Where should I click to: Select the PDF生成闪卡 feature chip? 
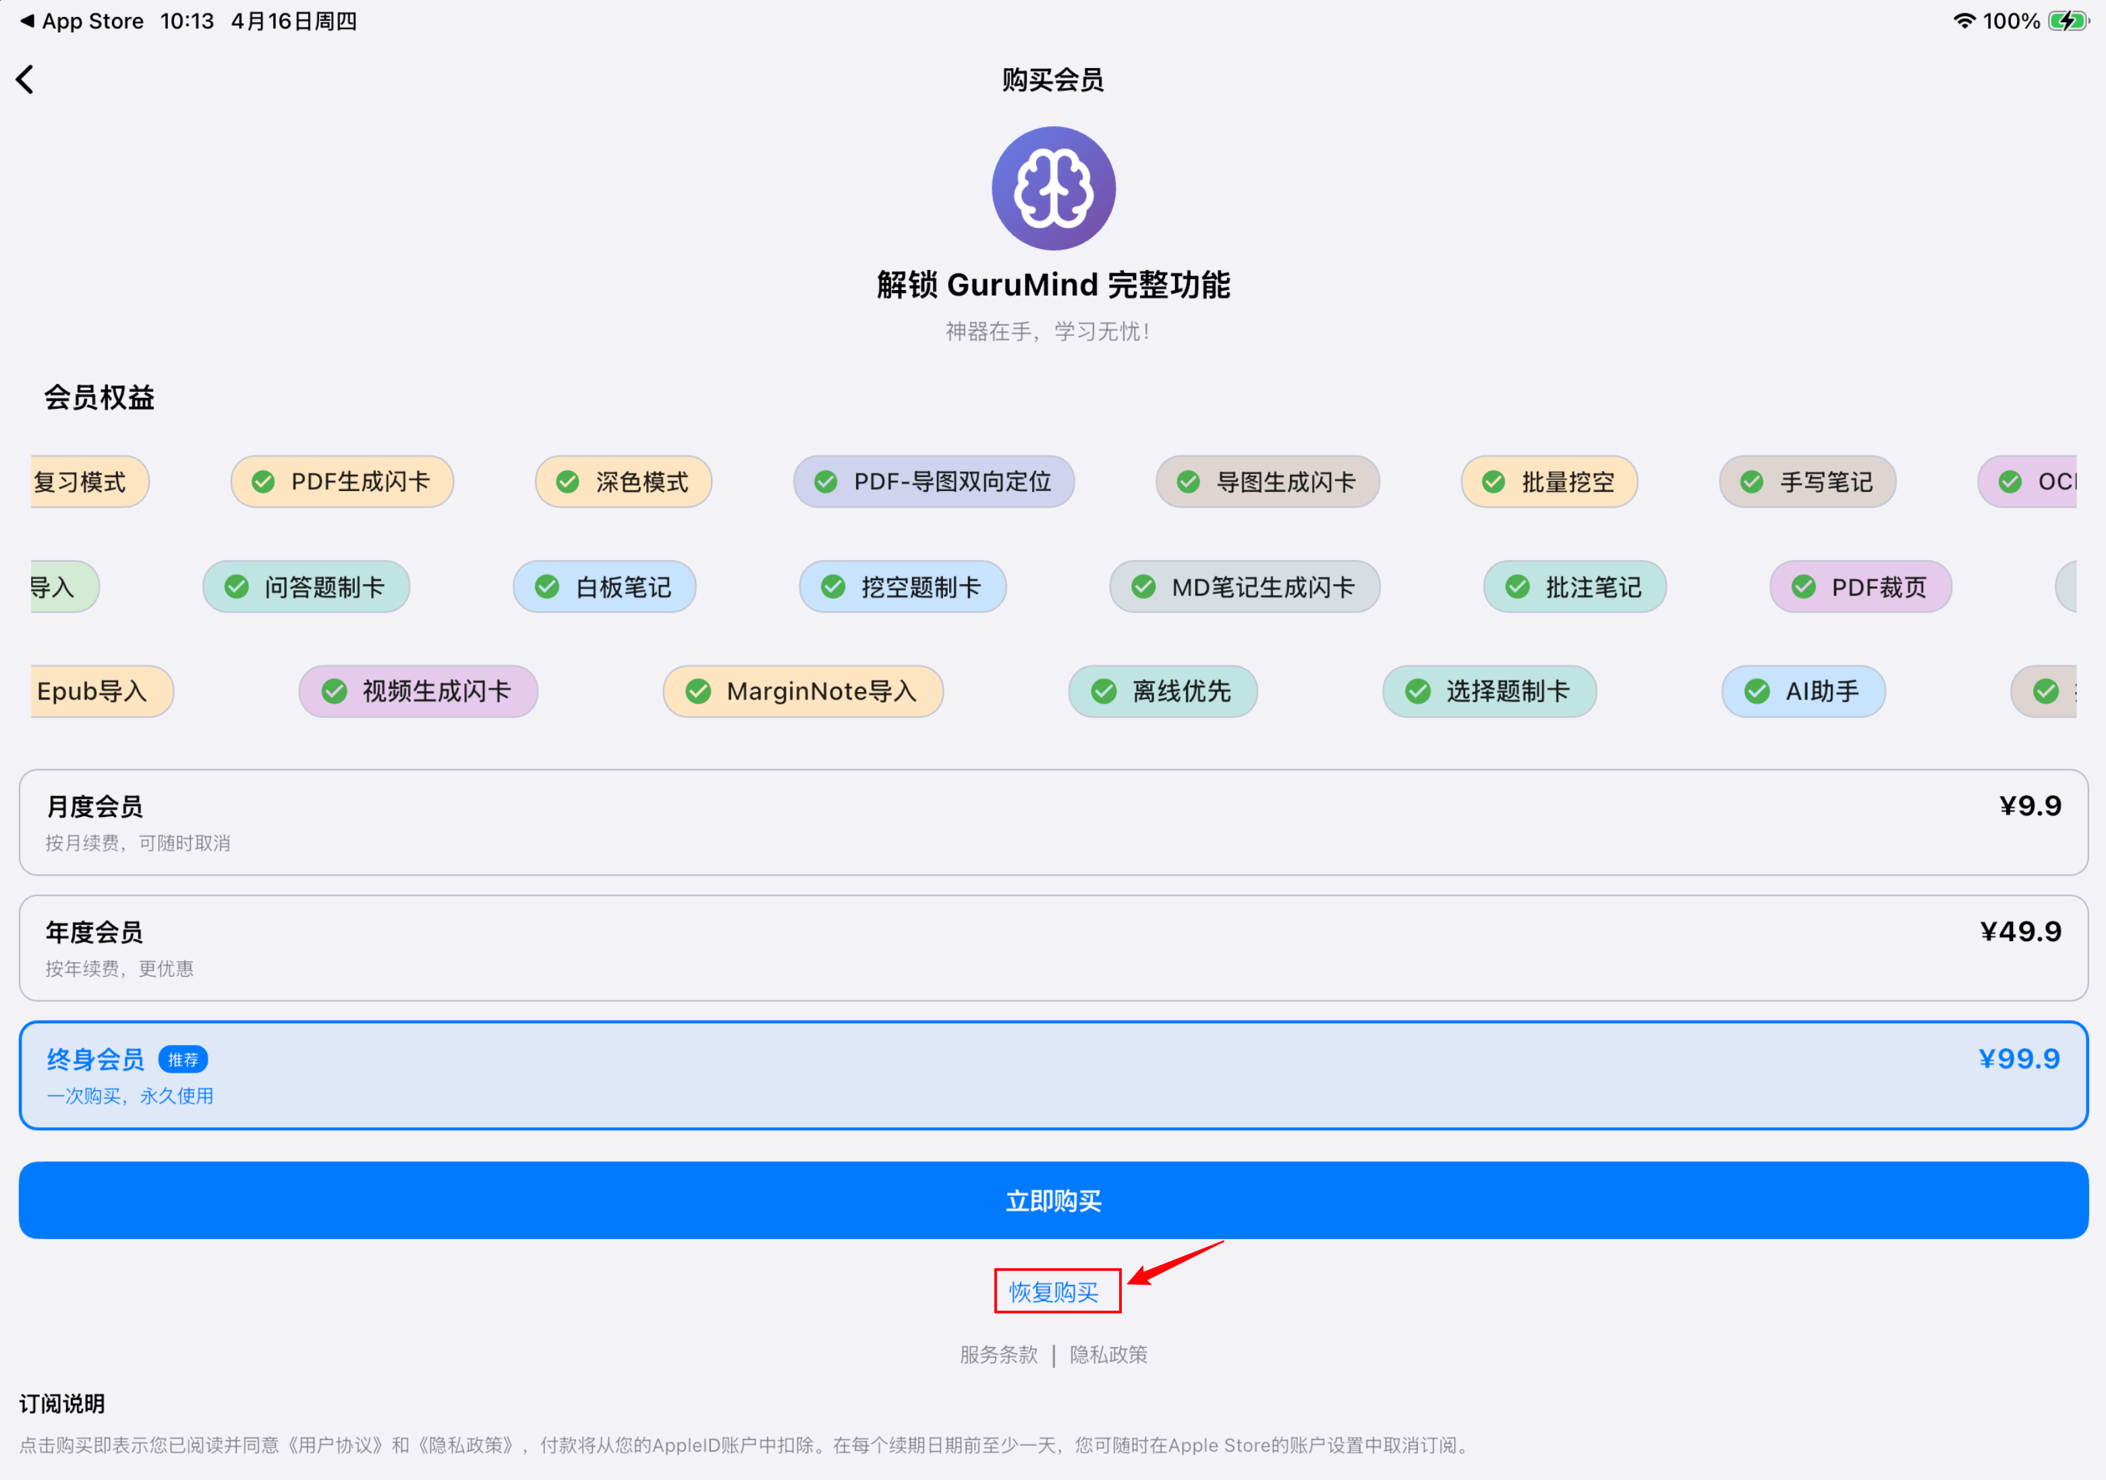[341, 482]
